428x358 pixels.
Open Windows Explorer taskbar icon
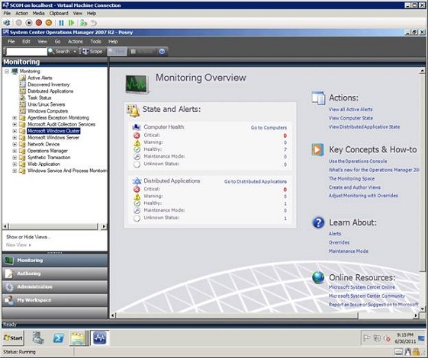pyautogui.click(x=78, y=338)
